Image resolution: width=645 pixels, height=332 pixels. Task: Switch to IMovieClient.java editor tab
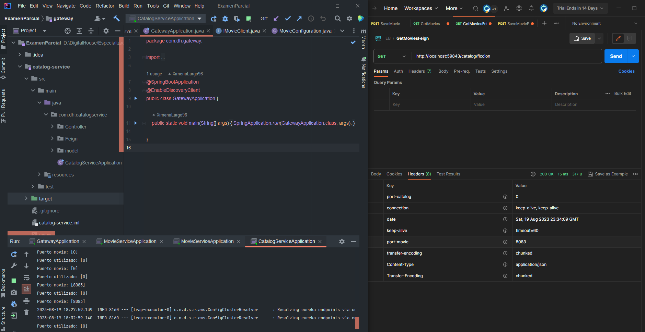[241, 31]
